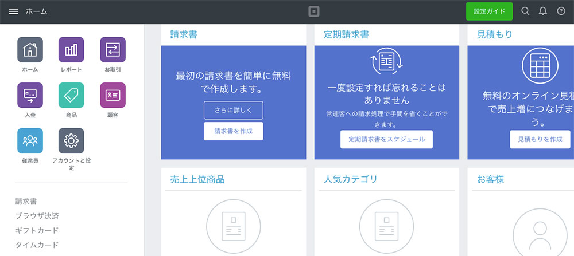Open help with the question mark icon
The width and height of the screenshot is (574, 256).
561,11
